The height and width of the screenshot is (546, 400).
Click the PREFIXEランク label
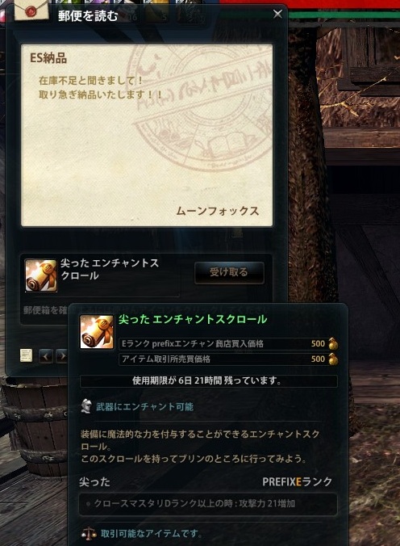[298, 482]
